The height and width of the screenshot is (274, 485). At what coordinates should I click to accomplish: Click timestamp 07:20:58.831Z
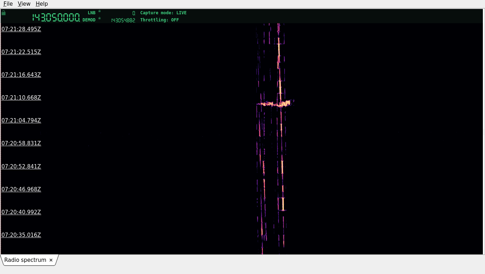pyautogui.click(x=21, y=143)
